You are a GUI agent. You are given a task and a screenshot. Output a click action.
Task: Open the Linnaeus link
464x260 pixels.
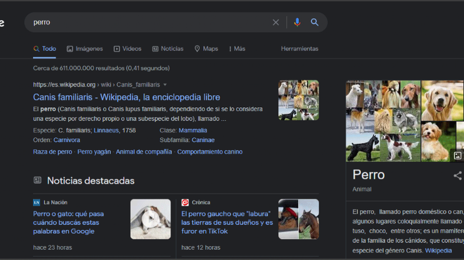click(106, 131)
